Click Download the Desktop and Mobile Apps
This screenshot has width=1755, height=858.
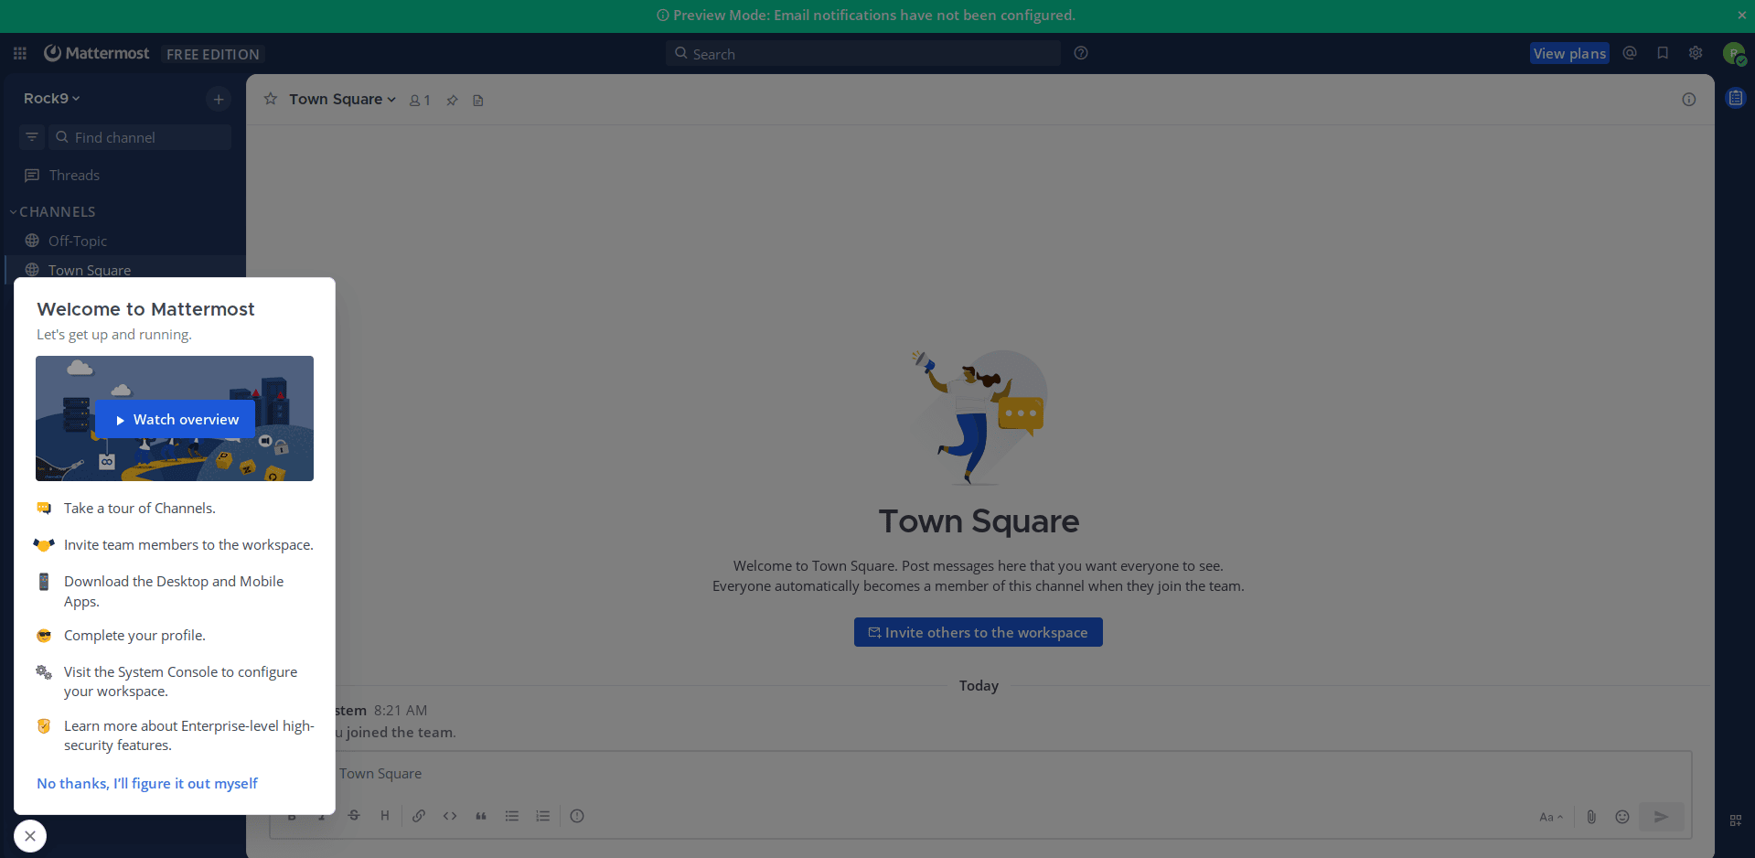click(x=174, y=591)
